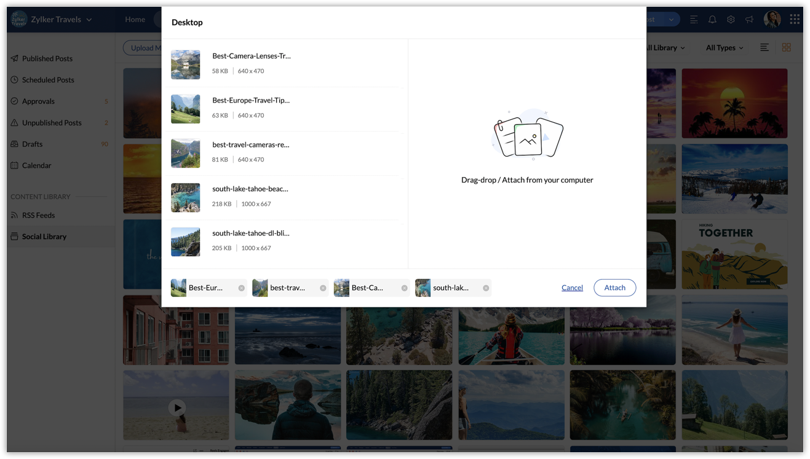
Task: Click the Published Posts paper-plane icon
Action: point(15,58)
